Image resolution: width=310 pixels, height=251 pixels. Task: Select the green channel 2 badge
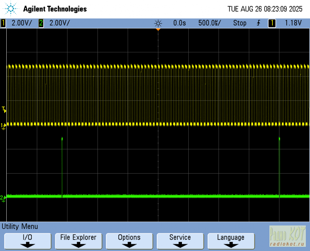click(41, 23)
